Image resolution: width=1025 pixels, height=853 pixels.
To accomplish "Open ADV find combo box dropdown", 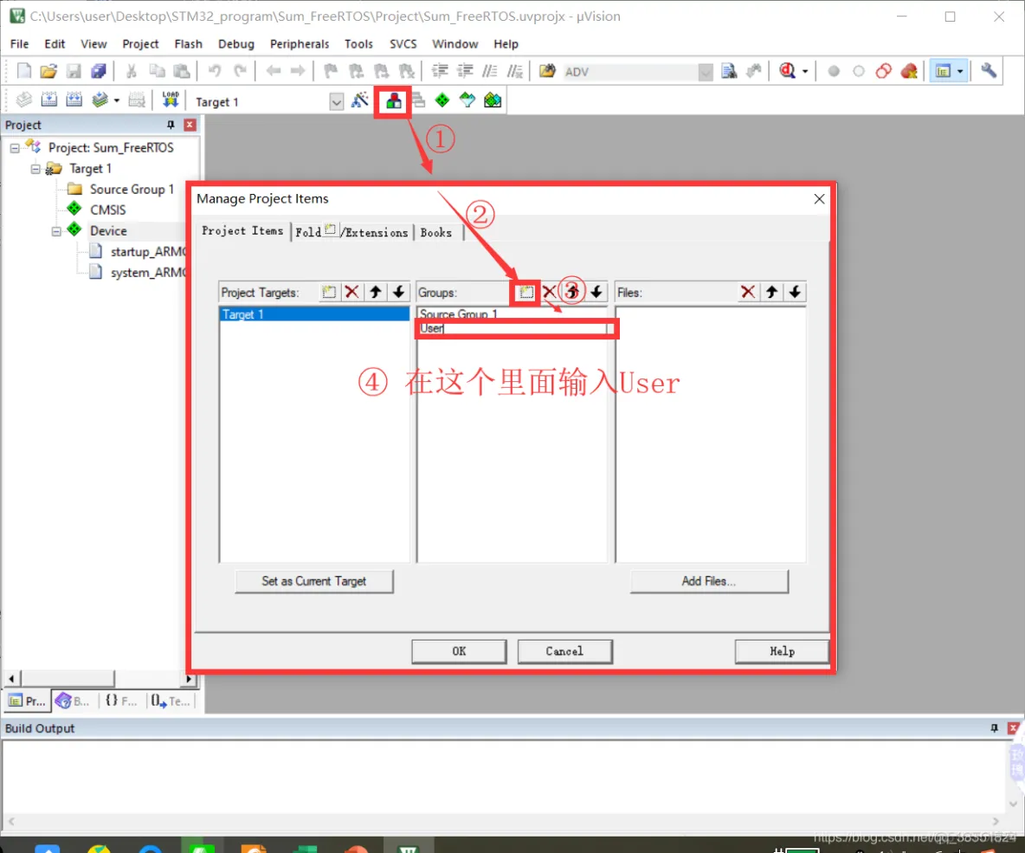I will (706, 72).
